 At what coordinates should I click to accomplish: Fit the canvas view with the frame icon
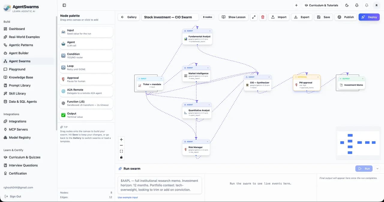(121, 151)
